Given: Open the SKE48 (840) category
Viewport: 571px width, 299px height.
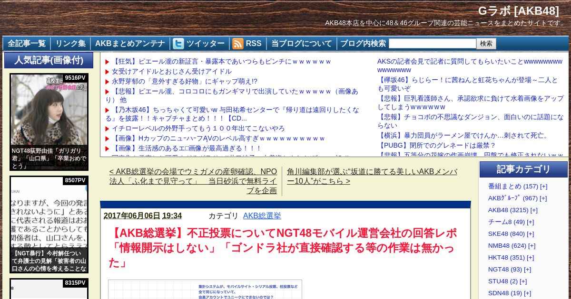Looking at the screenshot, I should pyautogui.click(x=506, y=234).
